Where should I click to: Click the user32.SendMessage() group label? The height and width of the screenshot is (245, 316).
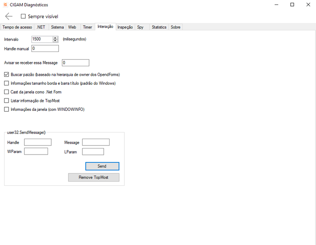point(26,133)
